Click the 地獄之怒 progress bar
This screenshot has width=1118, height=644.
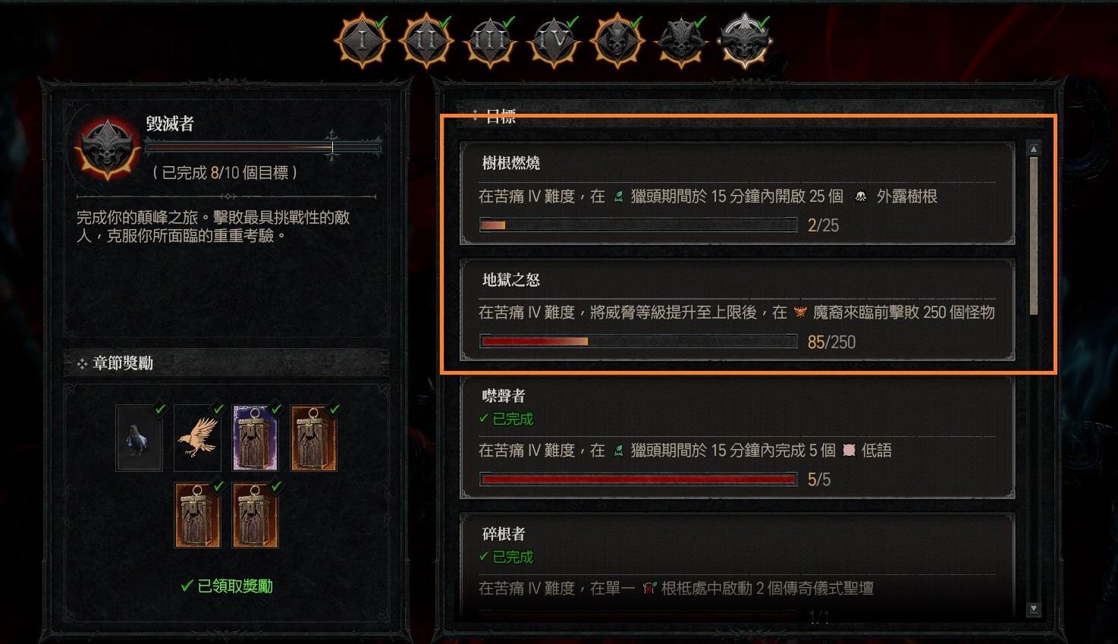point(638,342)
